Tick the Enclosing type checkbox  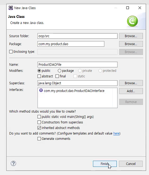(x=11, y=52)
